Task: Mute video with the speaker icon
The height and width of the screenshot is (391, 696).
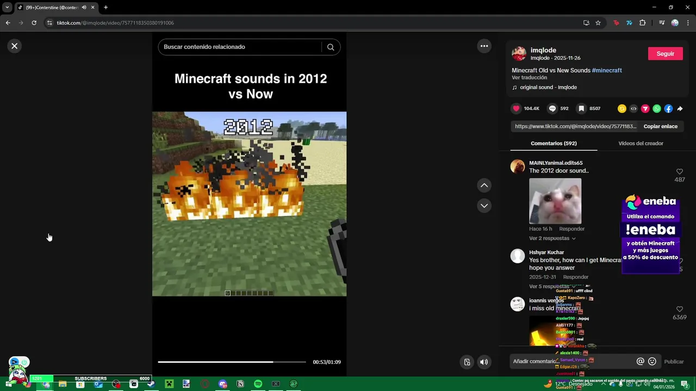Action: pos(483,362)
